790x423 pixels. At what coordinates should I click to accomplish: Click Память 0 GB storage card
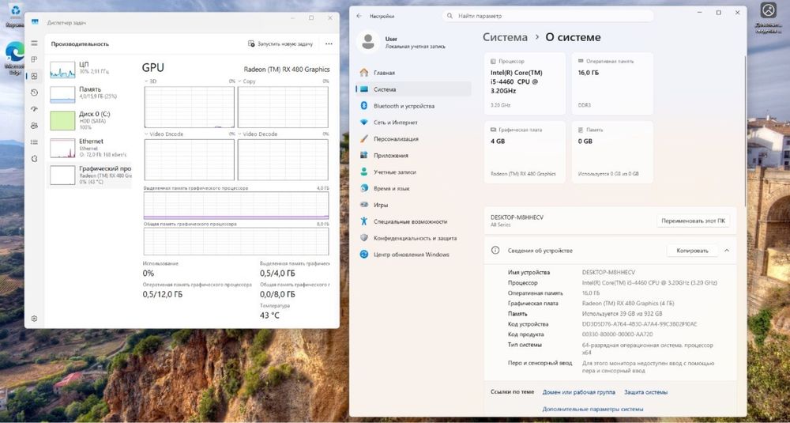click(612, 152)
